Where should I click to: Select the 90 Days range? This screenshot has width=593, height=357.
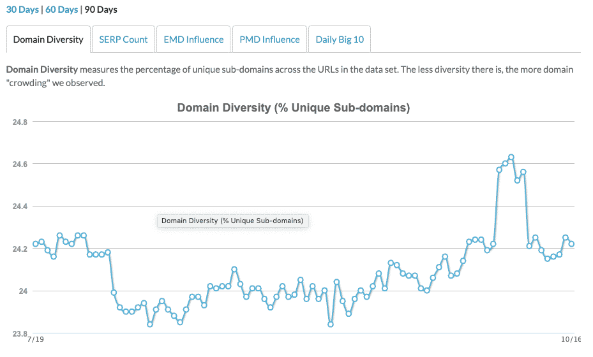[101, 10]
